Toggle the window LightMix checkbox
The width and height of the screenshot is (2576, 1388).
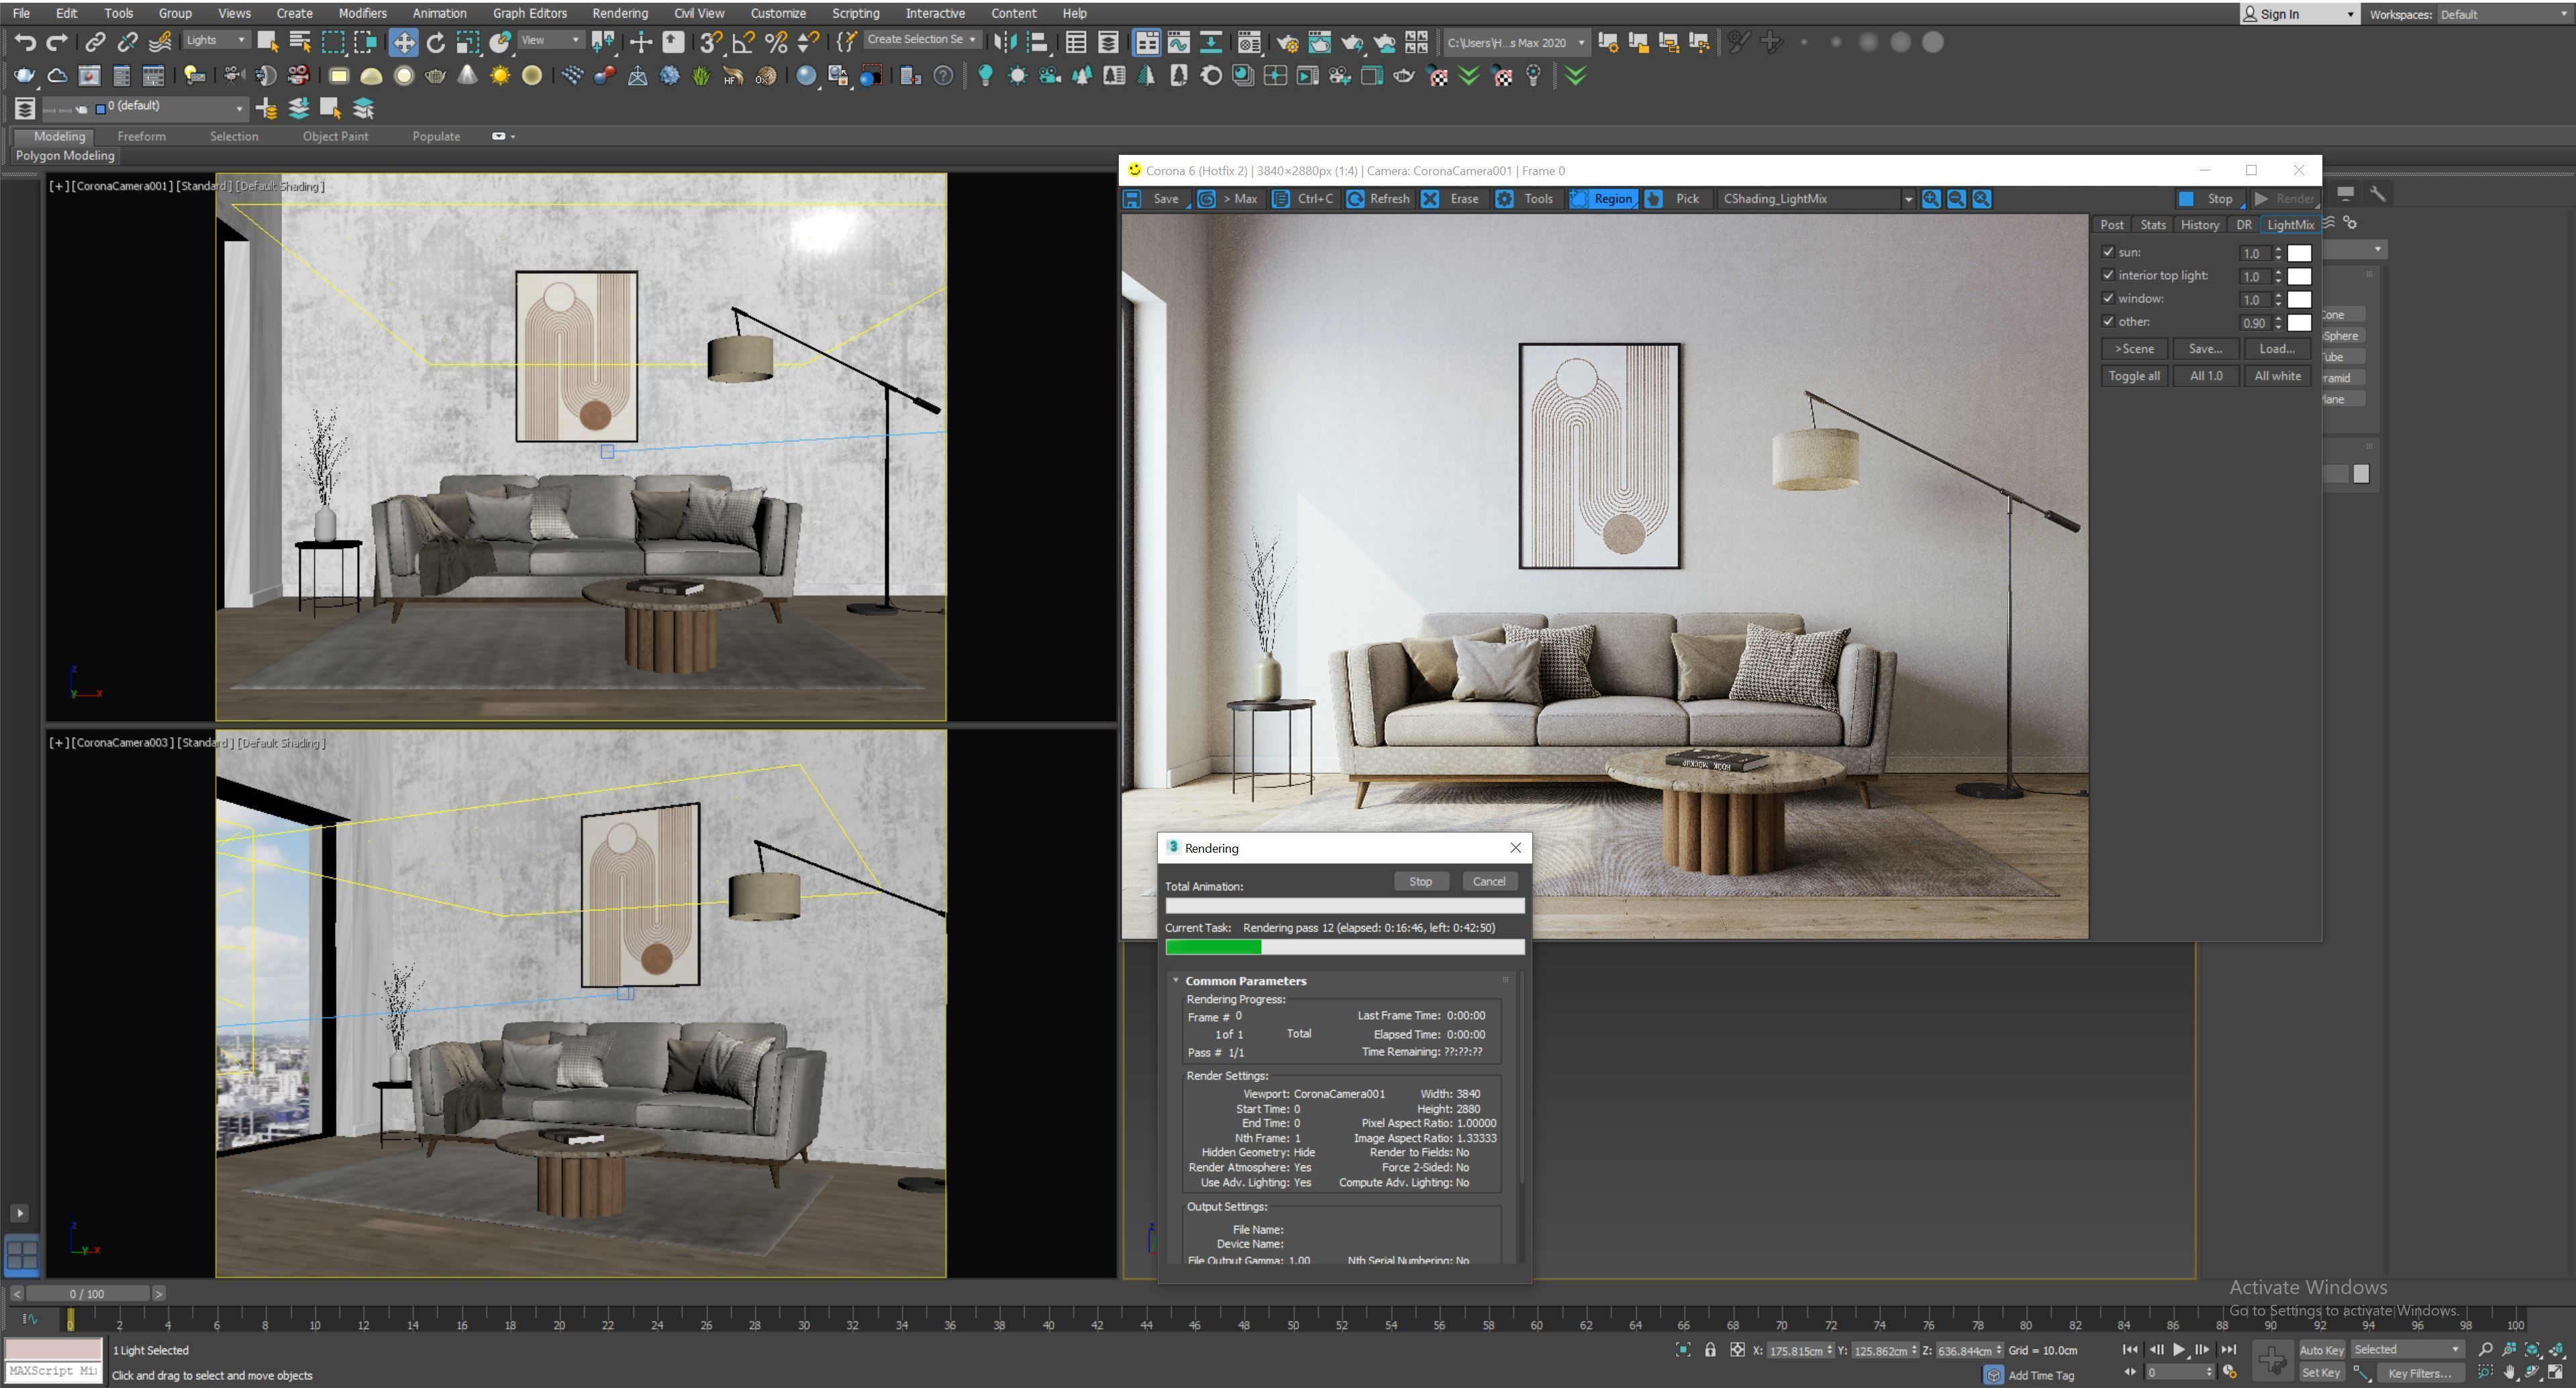coord(2108,298)
